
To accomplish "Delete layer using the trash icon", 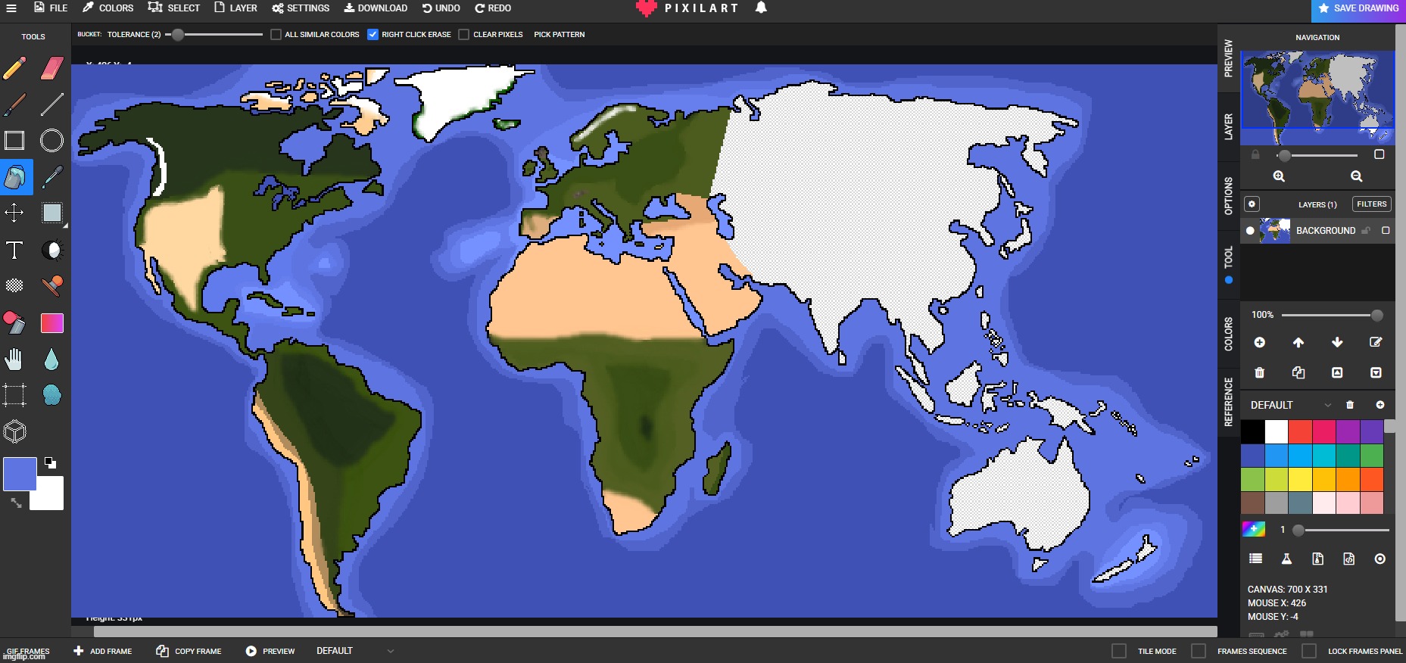I will point(1260,372).
